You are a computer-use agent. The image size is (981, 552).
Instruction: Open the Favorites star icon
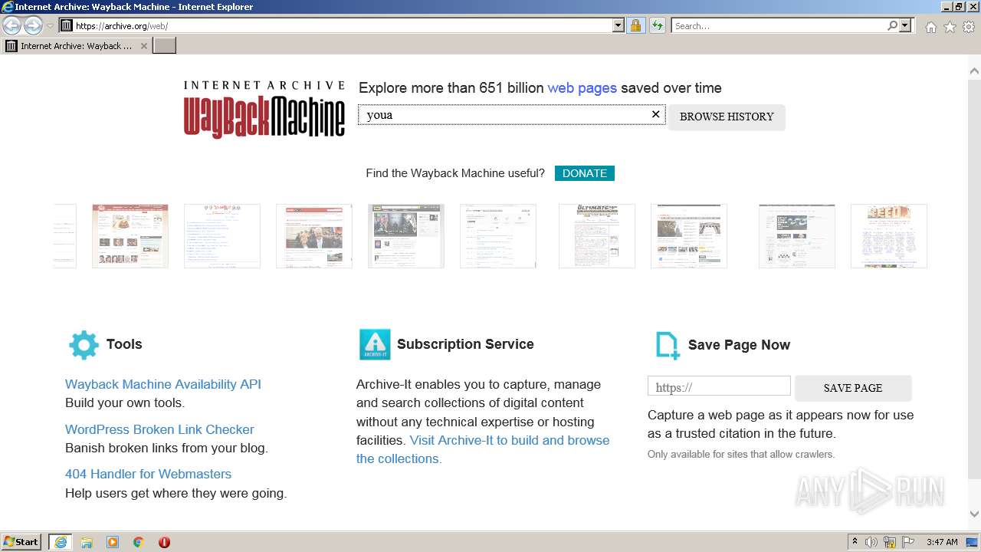coord(950,27)
